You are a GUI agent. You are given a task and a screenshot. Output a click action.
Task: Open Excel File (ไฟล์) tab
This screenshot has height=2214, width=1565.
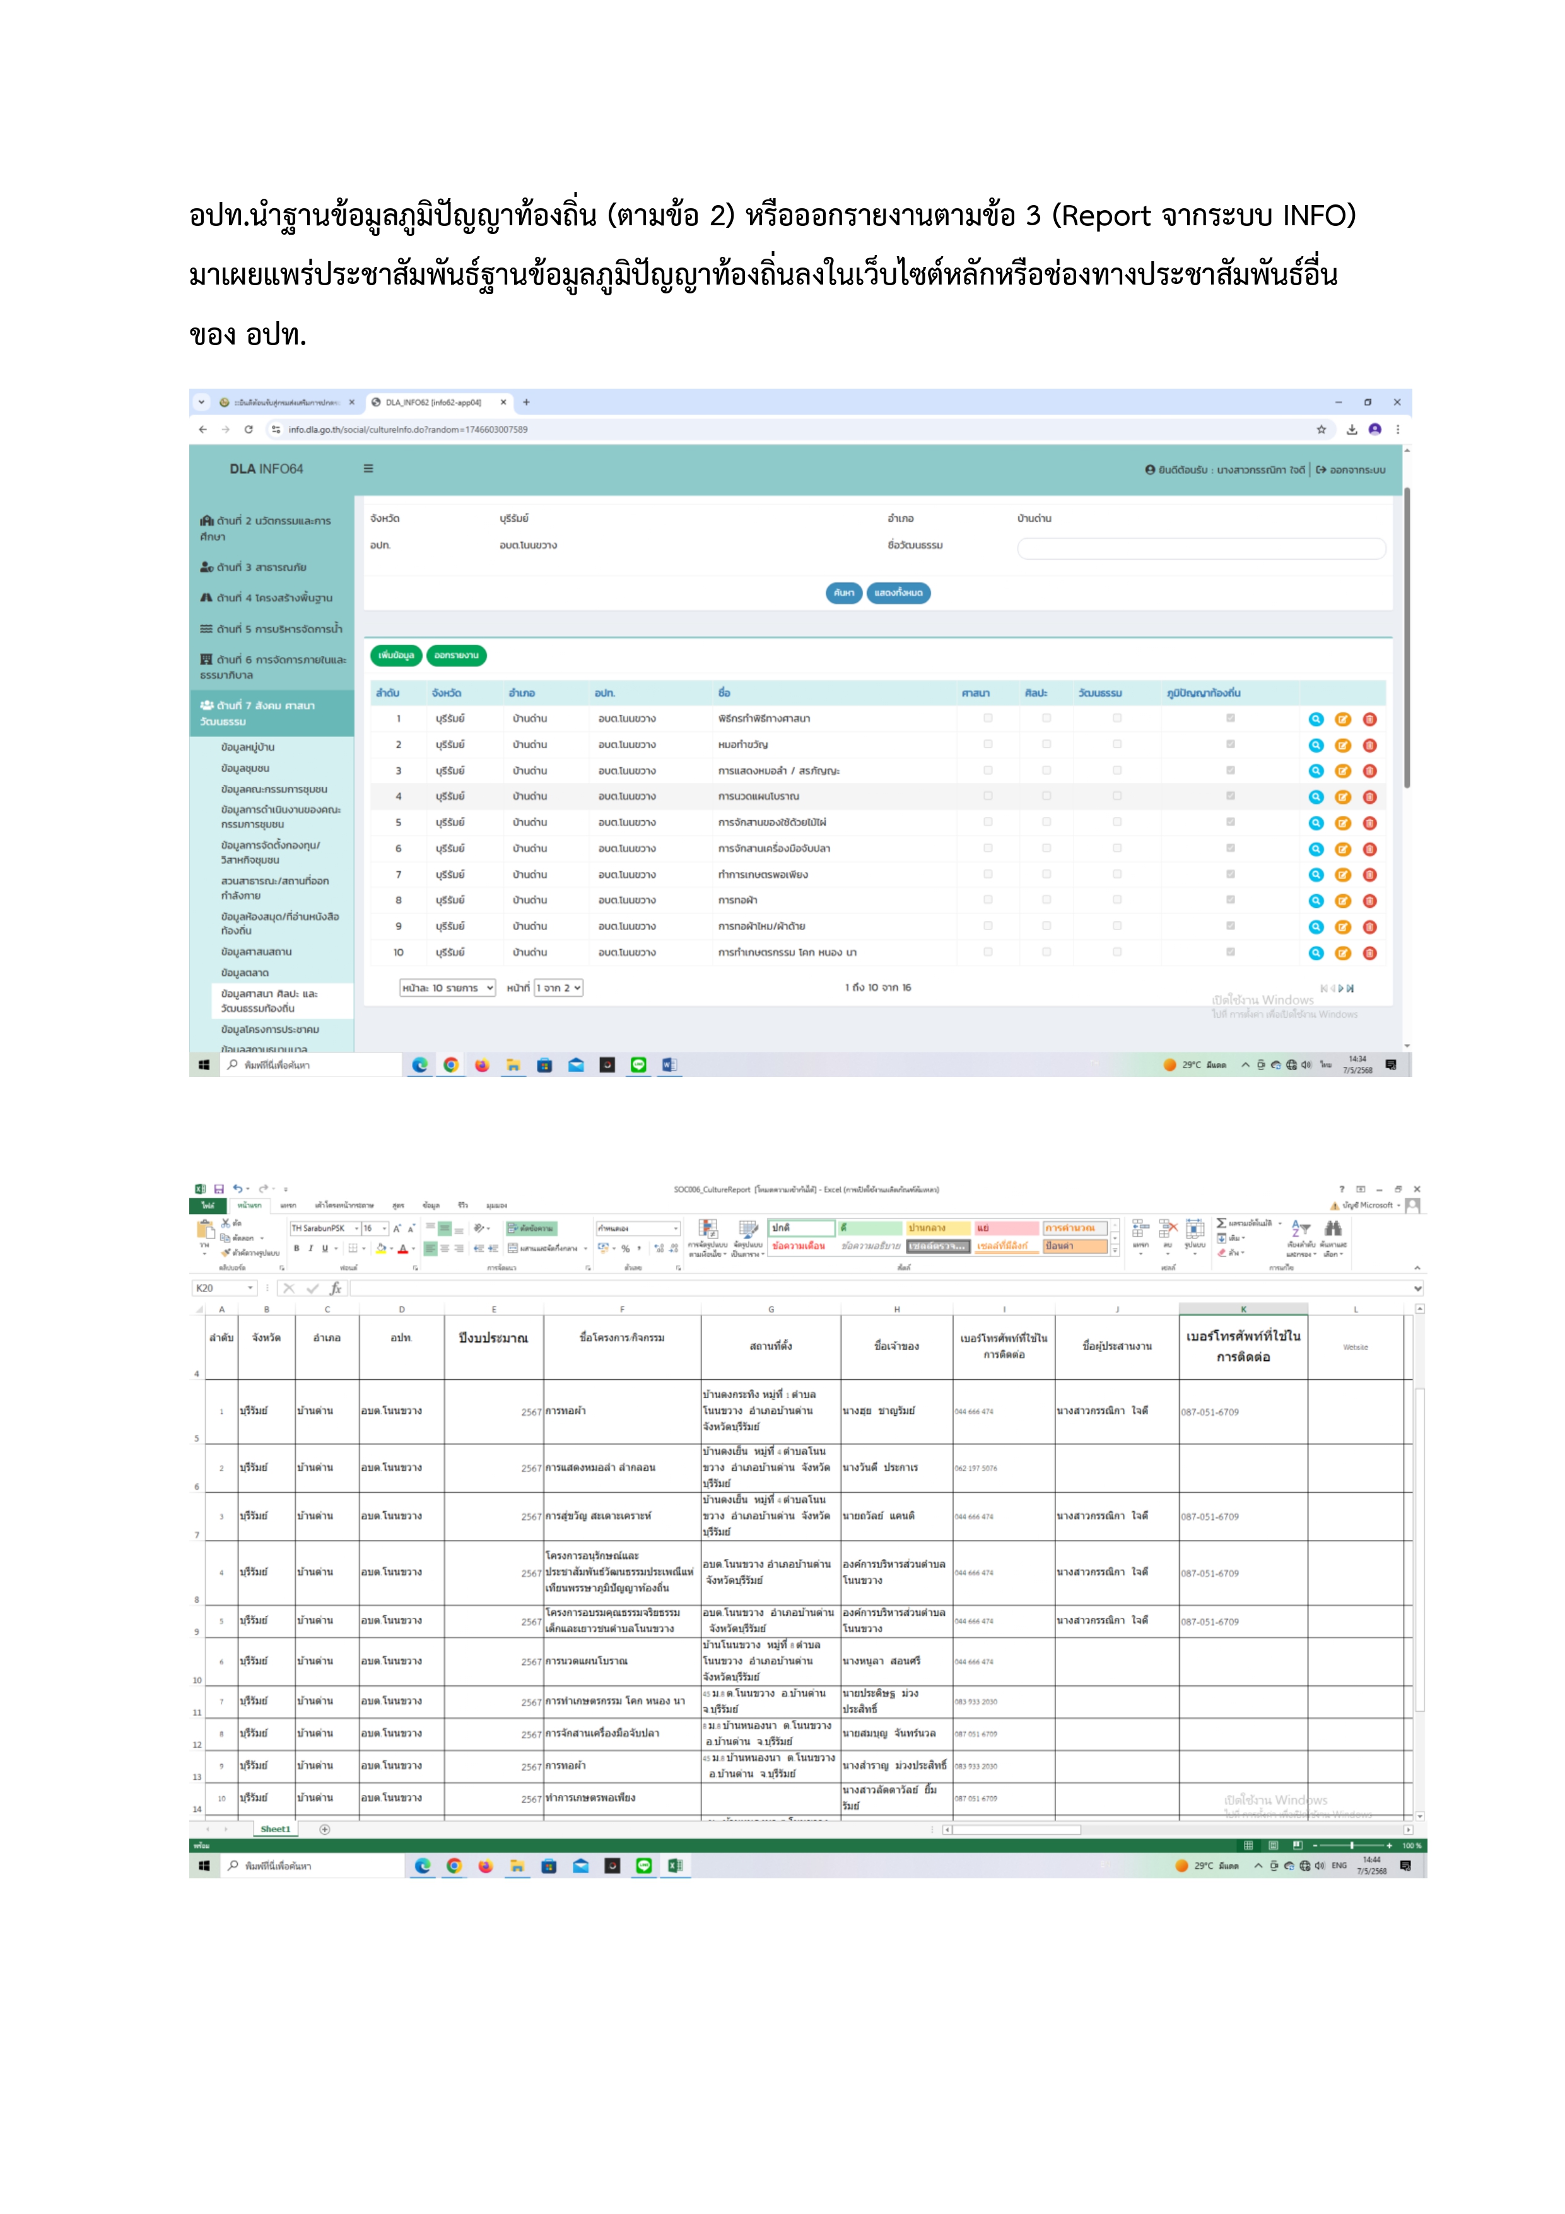(208, 1205)
